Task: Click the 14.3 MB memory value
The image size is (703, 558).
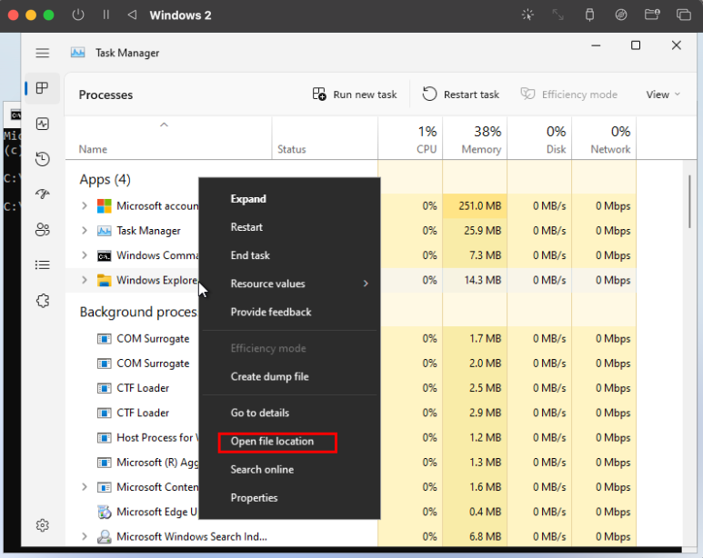Action: [x=482, y=280]
